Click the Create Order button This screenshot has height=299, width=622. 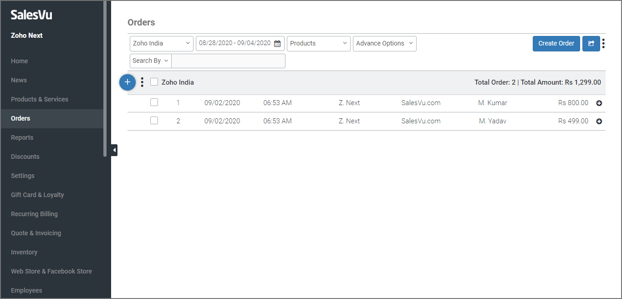(x=556, y=44)
